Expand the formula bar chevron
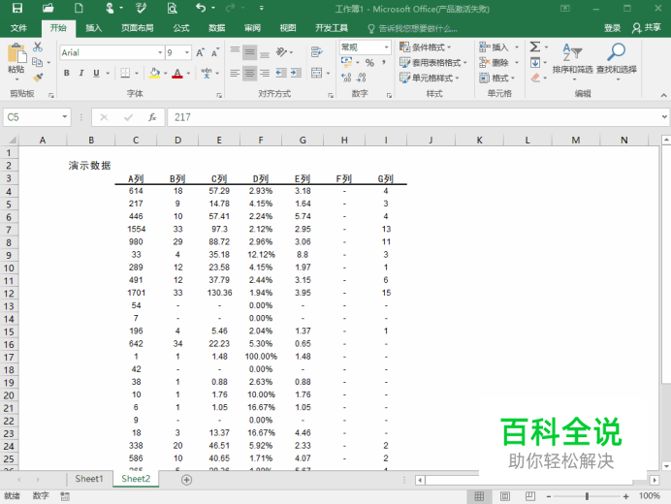 664,117
